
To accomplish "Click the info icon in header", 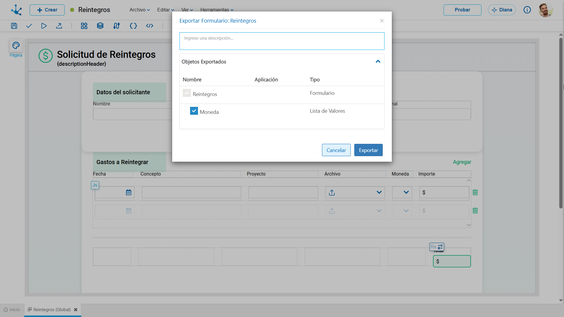I will coord(527,10).
